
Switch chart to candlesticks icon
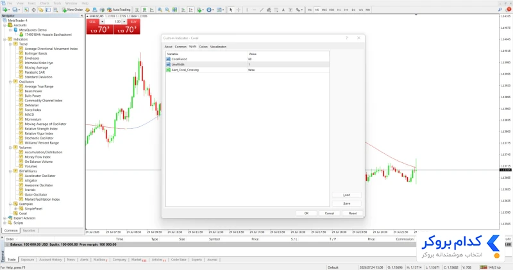point(144,10)
